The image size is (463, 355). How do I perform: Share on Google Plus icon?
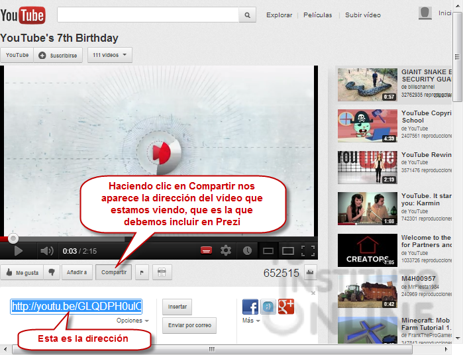click(x=286, y=307)
